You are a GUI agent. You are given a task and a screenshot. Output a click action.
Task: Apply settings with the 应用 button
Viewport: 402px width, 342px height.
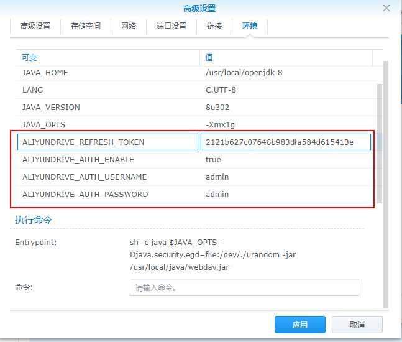pos(300,325)
